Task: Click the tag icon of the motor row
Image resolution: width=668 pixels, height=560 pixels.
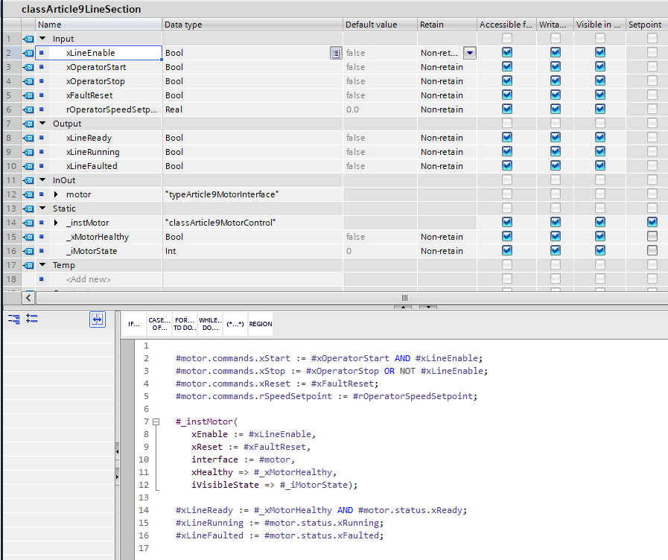Action: pos(28,194)
